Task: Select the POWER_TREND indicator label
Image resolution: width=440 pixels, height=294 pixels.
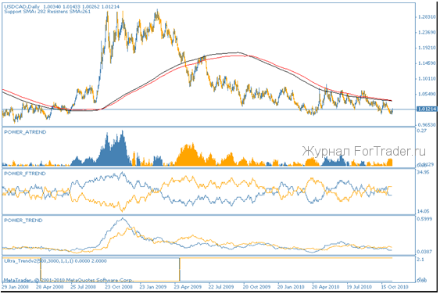Action: coord(23,220)
